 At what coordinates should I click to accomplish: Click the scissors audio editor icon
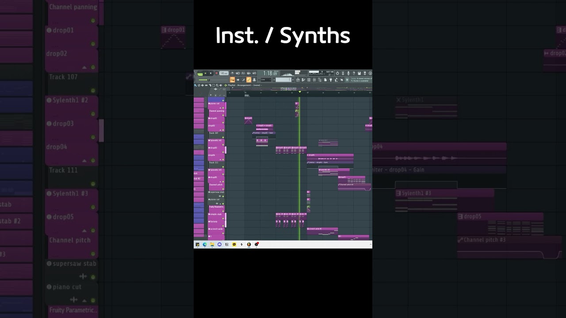point(343,73)
